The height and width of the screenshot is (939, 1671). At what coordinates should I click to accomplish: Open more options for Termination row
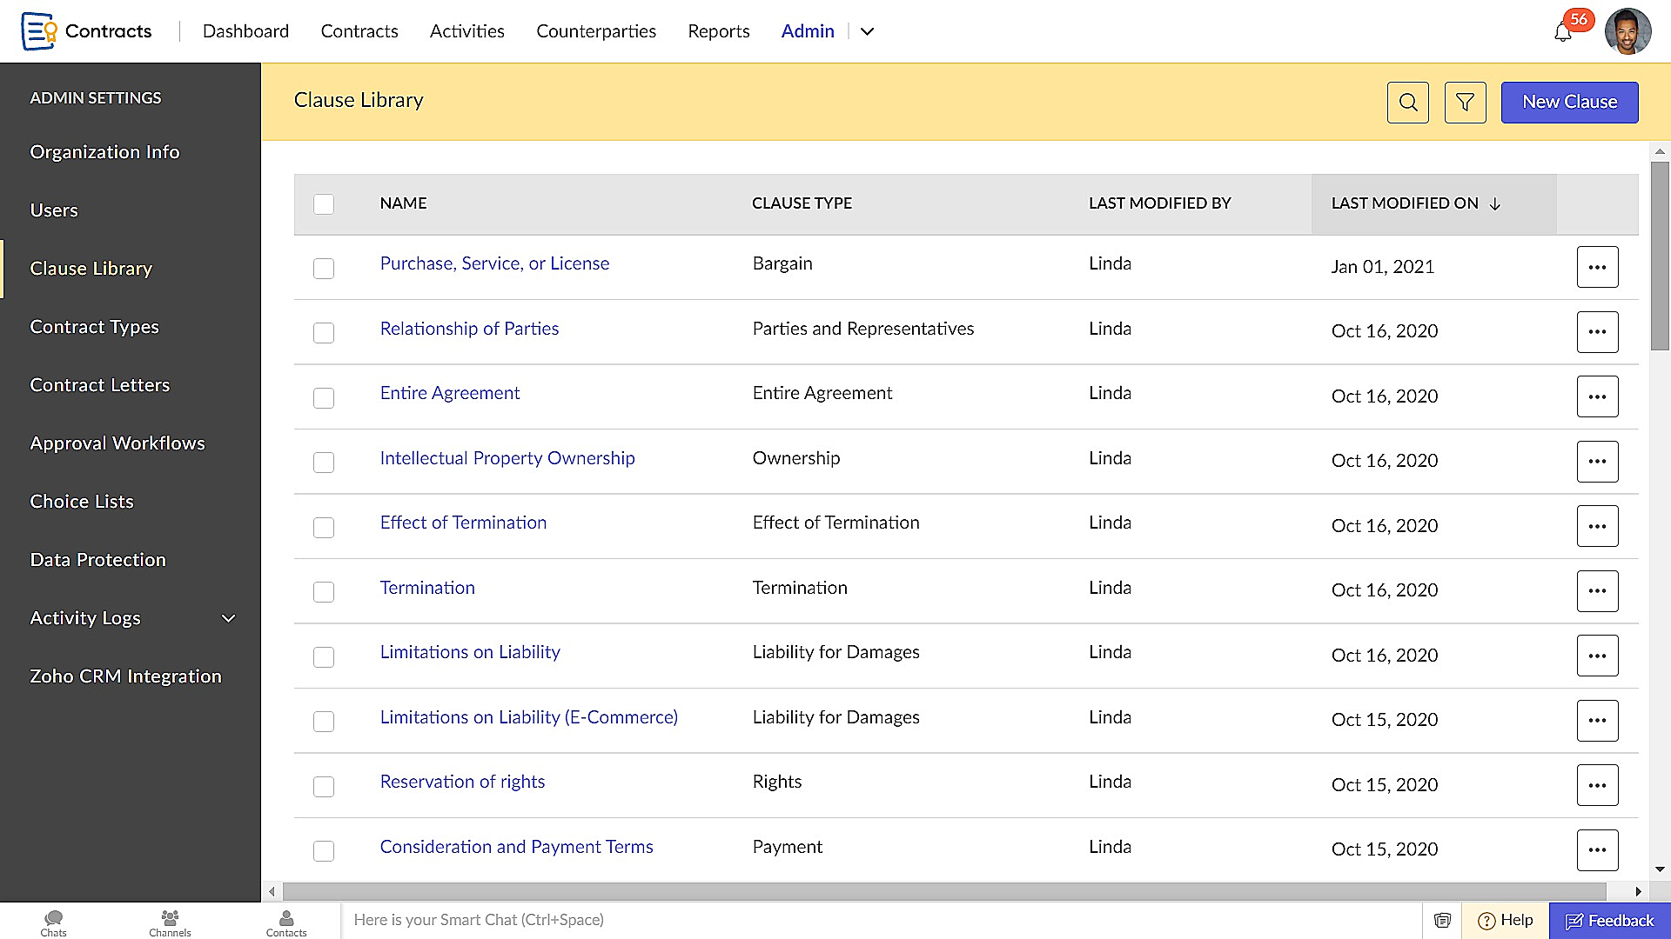tap(1597, 591)
